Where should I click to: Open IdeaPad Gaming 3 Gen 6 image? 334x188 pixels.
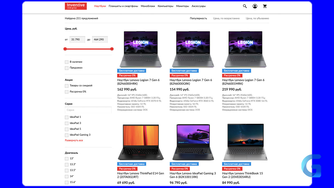pos(193,142)
